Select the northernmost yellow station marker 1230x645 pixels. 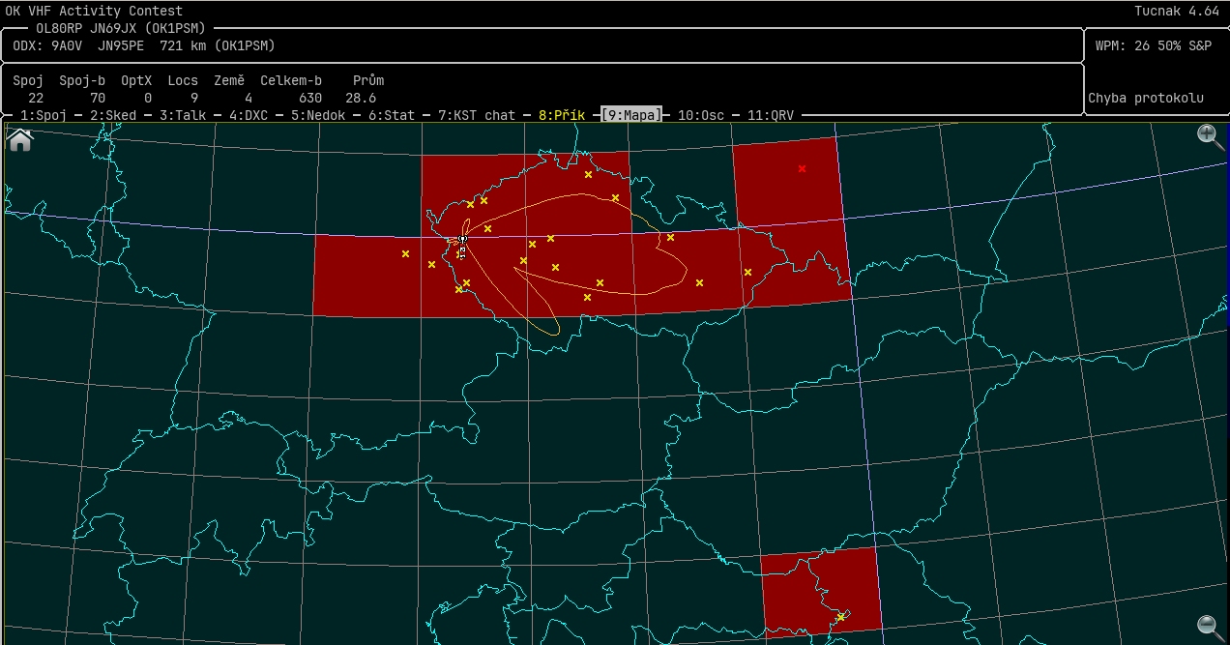pos(588,175)
